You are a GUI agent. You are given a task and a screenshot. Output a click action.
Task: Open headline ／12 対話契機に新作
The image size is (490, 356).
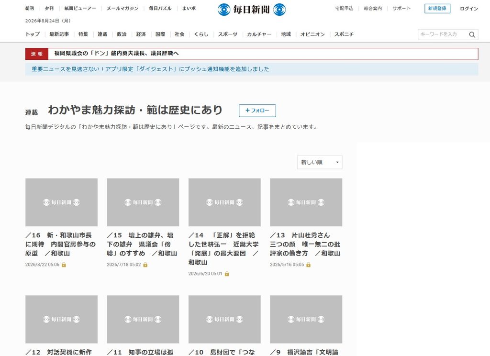click(x=59, y=352)
